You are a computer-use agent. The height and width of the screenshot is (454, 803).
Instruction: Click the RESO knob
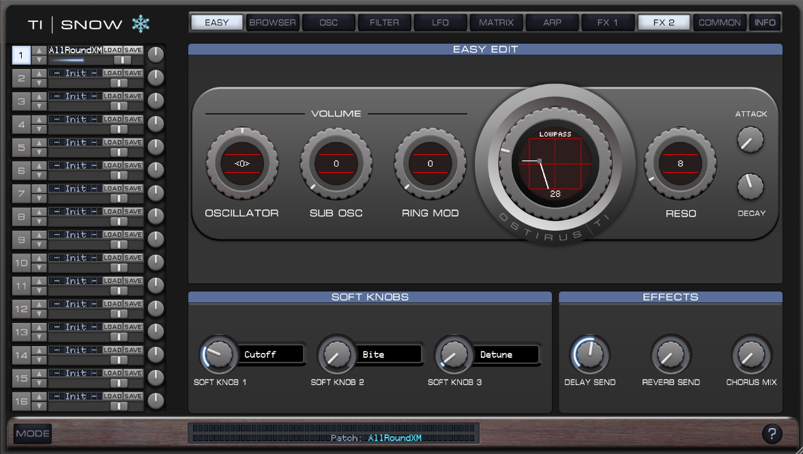tap(680, 163)
